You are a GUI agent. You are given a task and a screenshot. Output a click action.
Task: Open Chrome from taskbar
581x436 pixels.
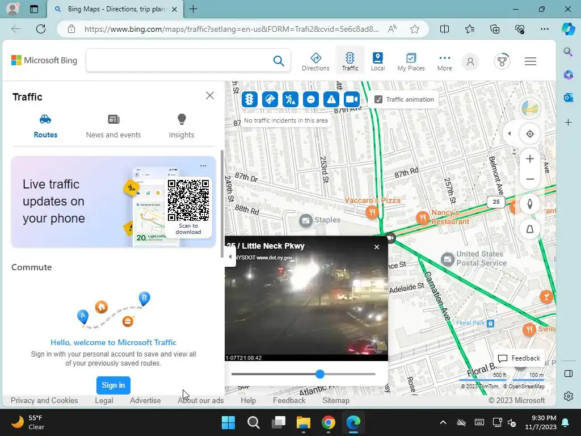coord(329,422)
